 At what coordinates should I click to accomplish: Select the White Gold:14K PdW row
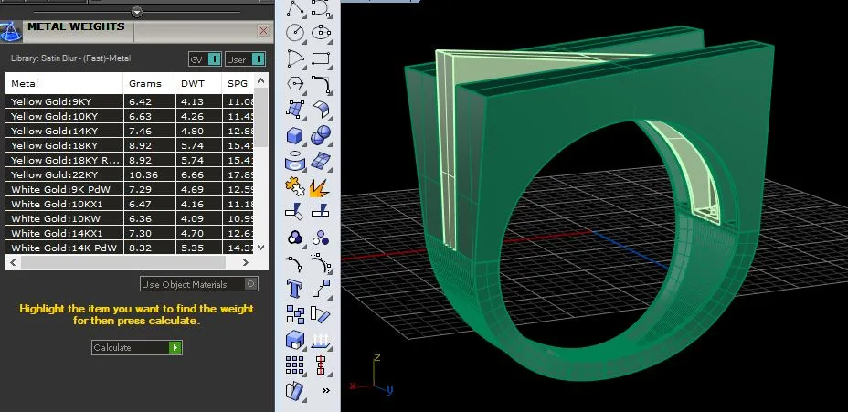coord(130,248)
